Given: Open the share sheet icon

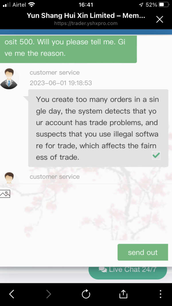Looking at the screenshot, I should (x=123, y=294).
